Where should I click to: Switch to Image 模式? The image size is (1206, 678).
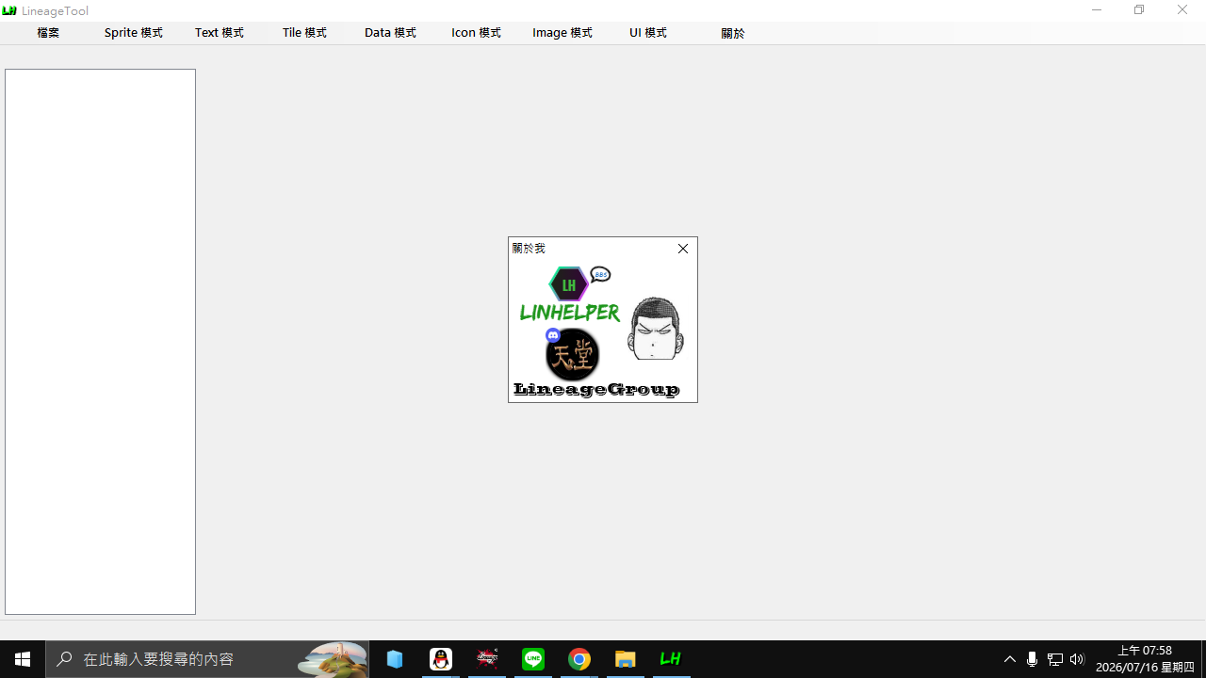click(562, 33)
